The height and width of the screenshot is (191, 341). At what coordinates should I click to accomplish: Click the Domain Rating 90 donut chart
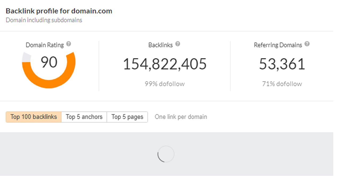point(49,70)
